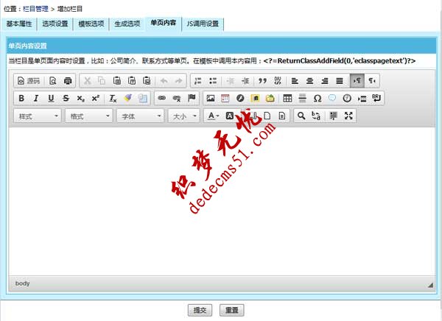Click the Flash insert icon
The width and height of the screenshot is (442, 321).
240,98
